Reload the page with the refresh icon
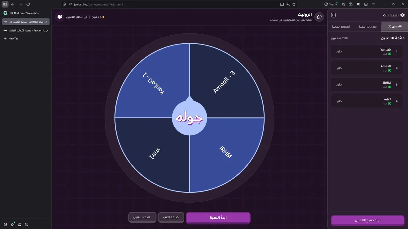This screenshot has height=229, width=408. click(x=28, y=4)
